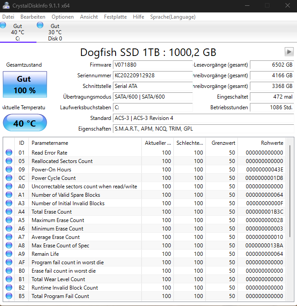Click the 3368 GB writes value
The image size is (297, 306).
coord(272,86)
